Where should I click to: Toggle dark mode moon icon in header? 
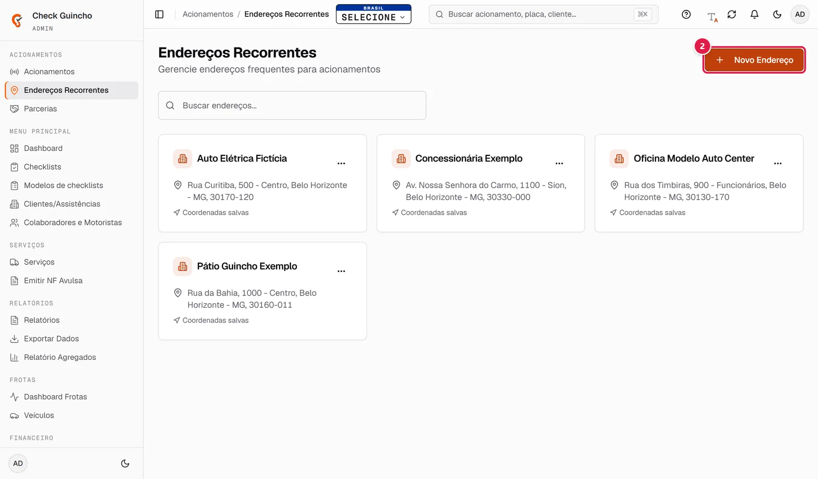[777, 14]
